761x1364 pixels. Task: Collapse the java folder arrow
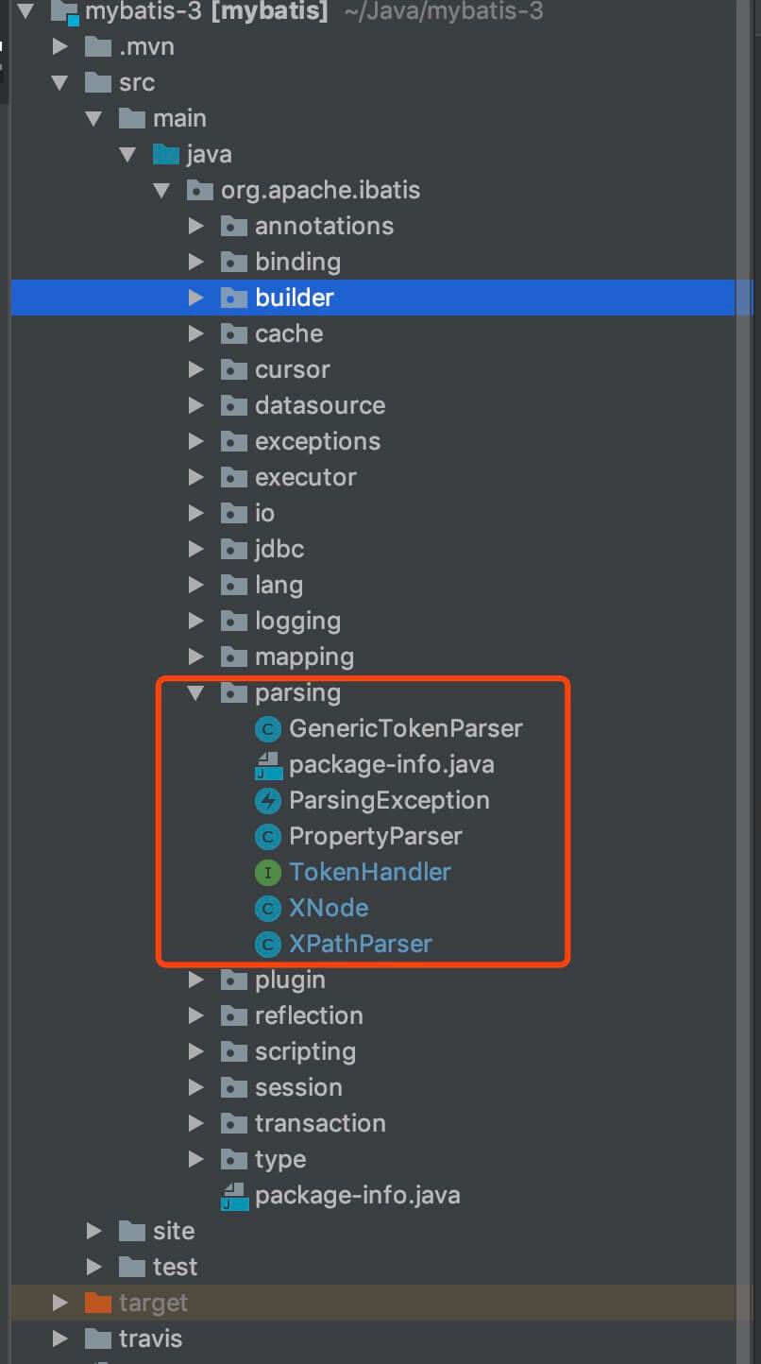(x=127, y=154)
